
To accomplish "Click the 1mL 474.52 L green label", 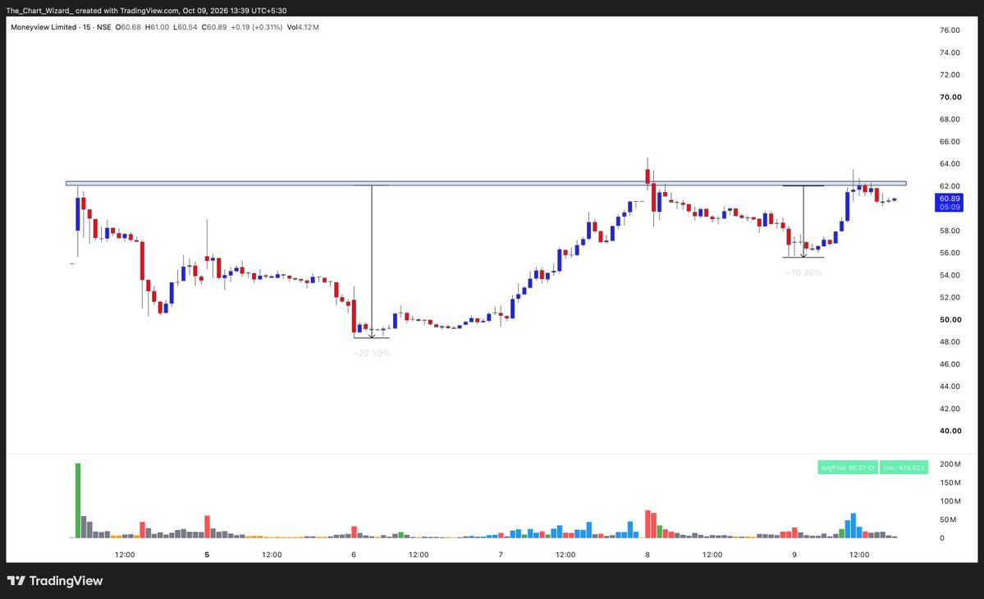I will pos(904,467).
